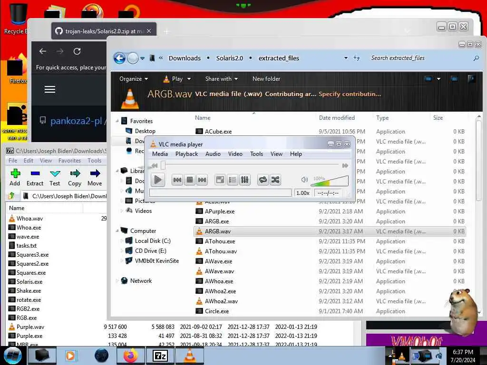Go back in Explorer window

coord(119,58)
